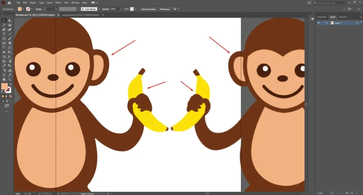Open graphic Style dropdown arrow

tap(135, 9)
